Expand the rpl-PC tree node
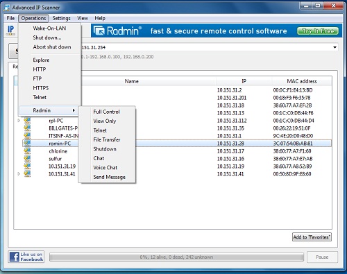 pyautogui.click(x=19, y=121)
